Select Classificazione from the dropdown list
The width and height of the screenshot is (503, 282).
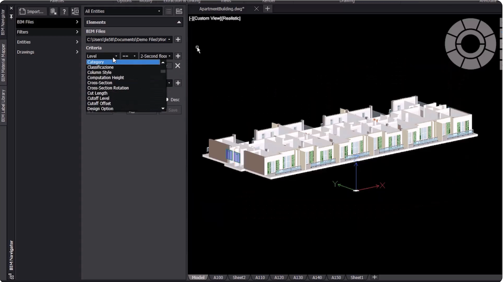(123, 67)
